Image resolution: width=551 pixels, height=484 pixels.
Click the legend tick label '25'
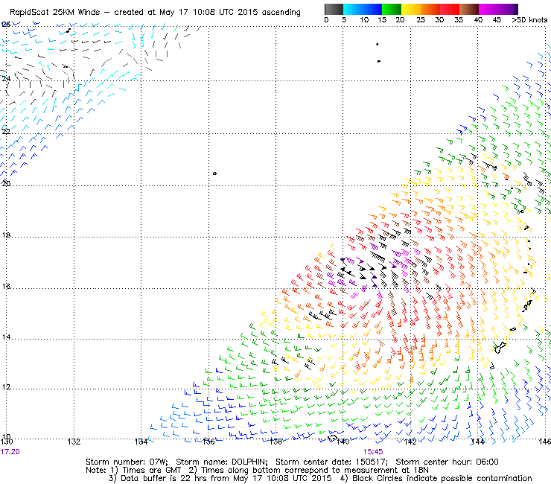pyautogui.click(x=420, y=20)
